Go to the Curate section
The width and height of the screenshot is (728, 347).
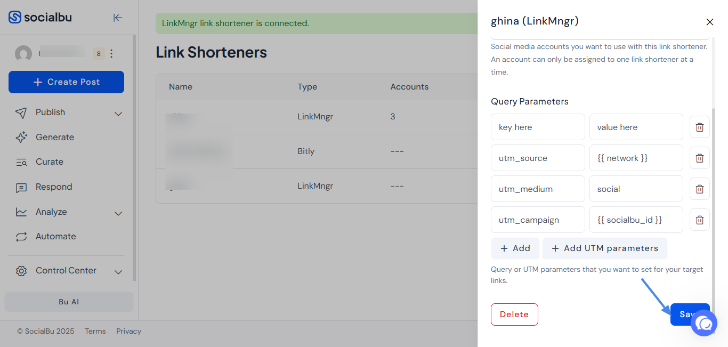pos(49,162)
